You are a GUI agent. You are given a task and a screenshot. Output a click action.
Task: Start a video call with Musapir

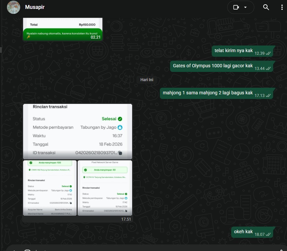pos(236,7)
